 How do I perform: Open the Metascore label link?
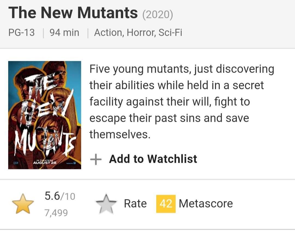(206, 204)
